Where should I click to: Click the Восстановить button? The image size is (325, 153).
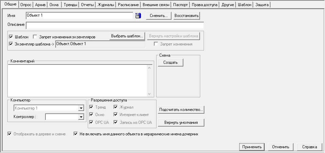coord(186,16)
